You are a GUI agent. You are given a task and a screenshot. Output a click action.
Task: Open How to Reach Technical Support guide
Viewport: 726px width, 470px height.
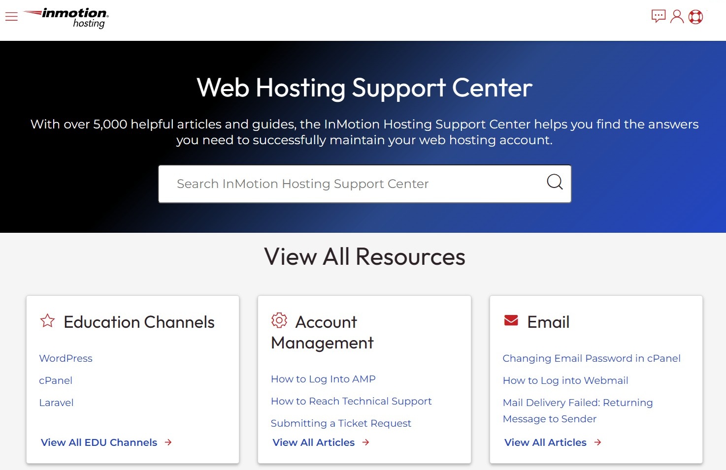[x=351, y=401]
